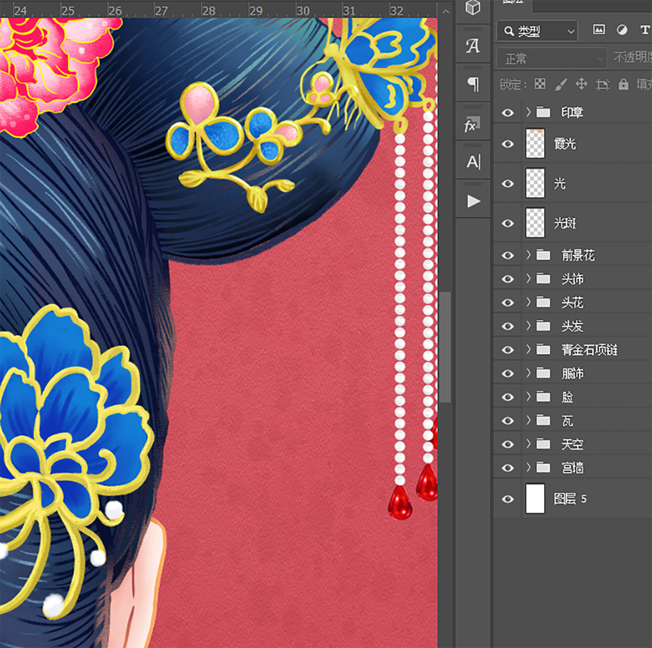Expand the 服饰 group
Screen dimensions: 652x648
(x=528, y=374)
